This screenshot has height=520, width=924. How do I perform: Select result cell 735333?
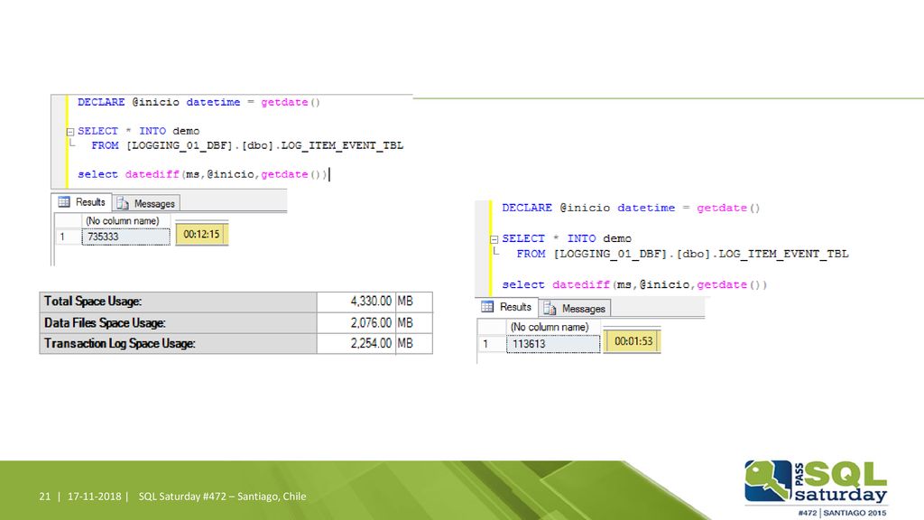click(125, 237)
